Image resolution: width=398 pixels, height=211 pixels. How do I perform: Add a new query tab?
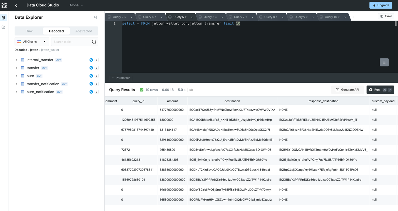354,17
